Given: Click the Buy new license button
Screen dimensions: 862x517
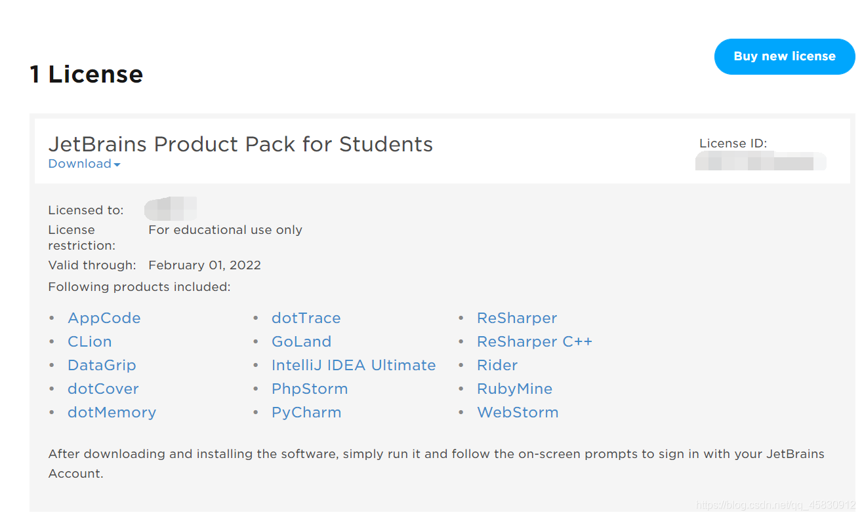Looking at the screenshot, I should (784, 56).
